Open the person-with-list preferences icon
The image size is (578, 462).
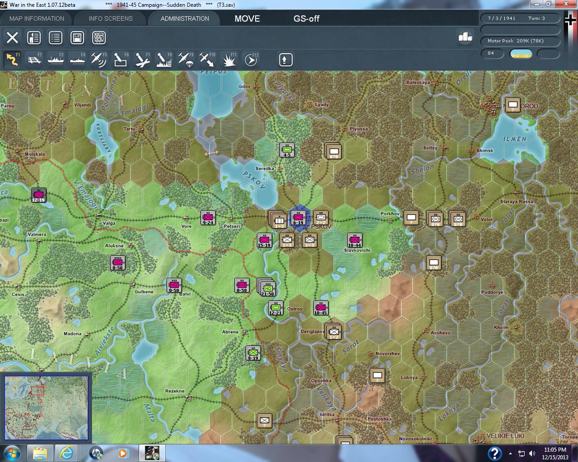34,37
